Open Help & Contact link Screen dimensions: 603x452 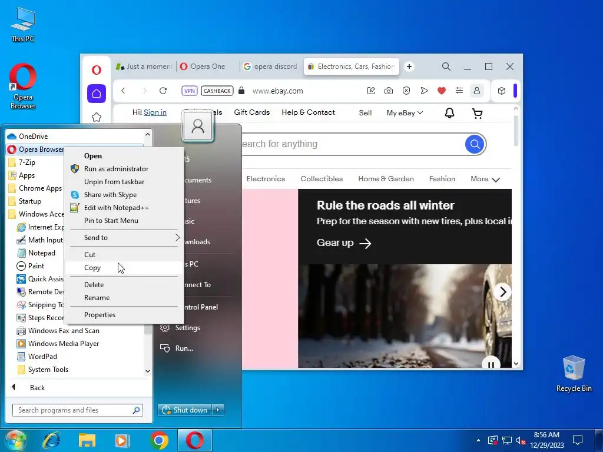click(x=308, y=112)
